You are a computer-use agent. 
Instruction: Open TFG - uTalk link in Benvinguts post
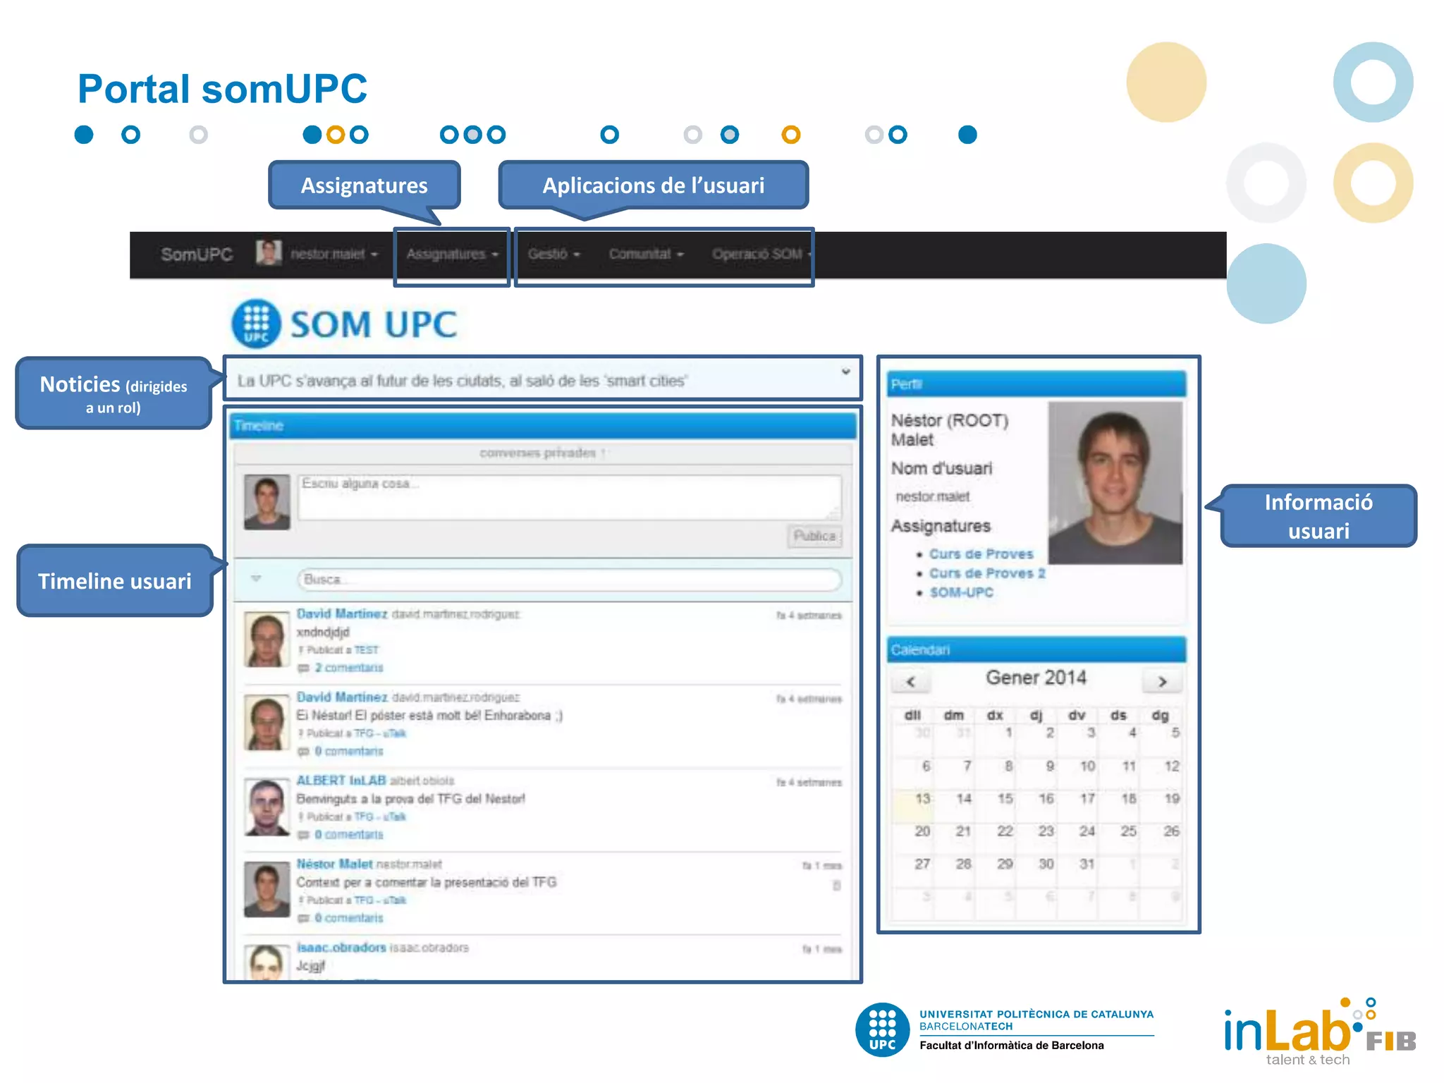click(379, 816)
